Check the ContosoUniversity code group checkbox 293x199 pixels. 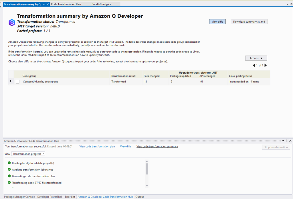coord(17,82)
